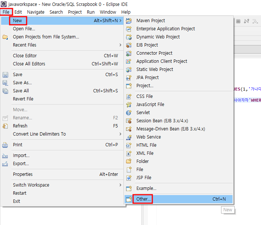Image resolution: width=261 pixels, height=225 pixels.
Task: Click the Static Web Project icon
Action: [129, 69]
